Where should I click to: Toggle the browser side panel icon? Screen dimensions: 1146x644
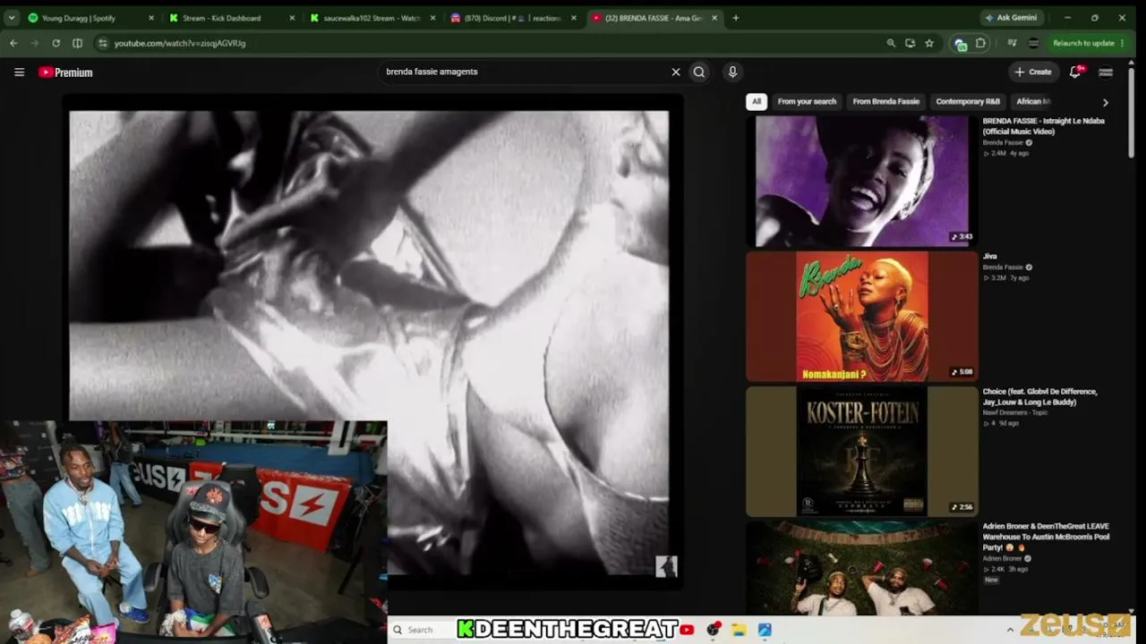[77, 43]
